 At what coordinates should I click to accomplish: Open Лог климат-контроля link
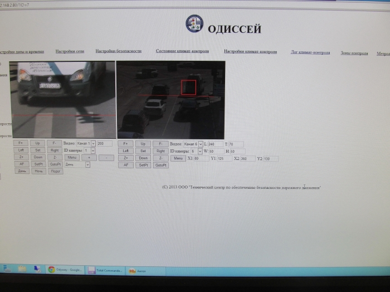(310, 52)
